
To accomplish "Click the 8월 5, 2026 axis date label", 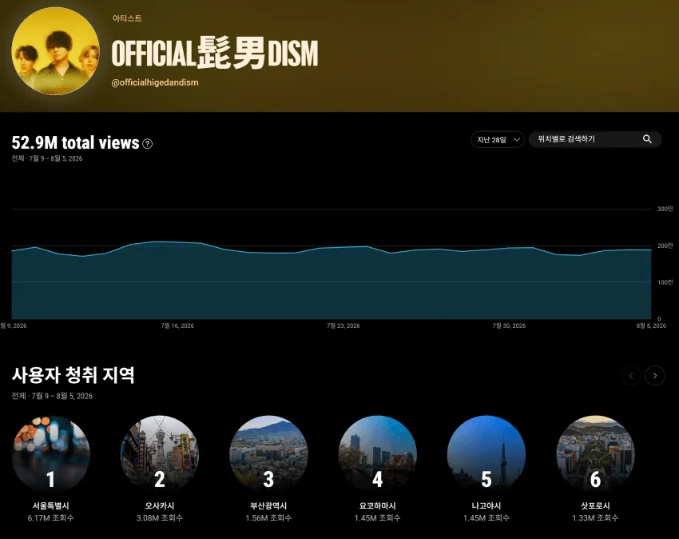I will [x=651, y=325].
